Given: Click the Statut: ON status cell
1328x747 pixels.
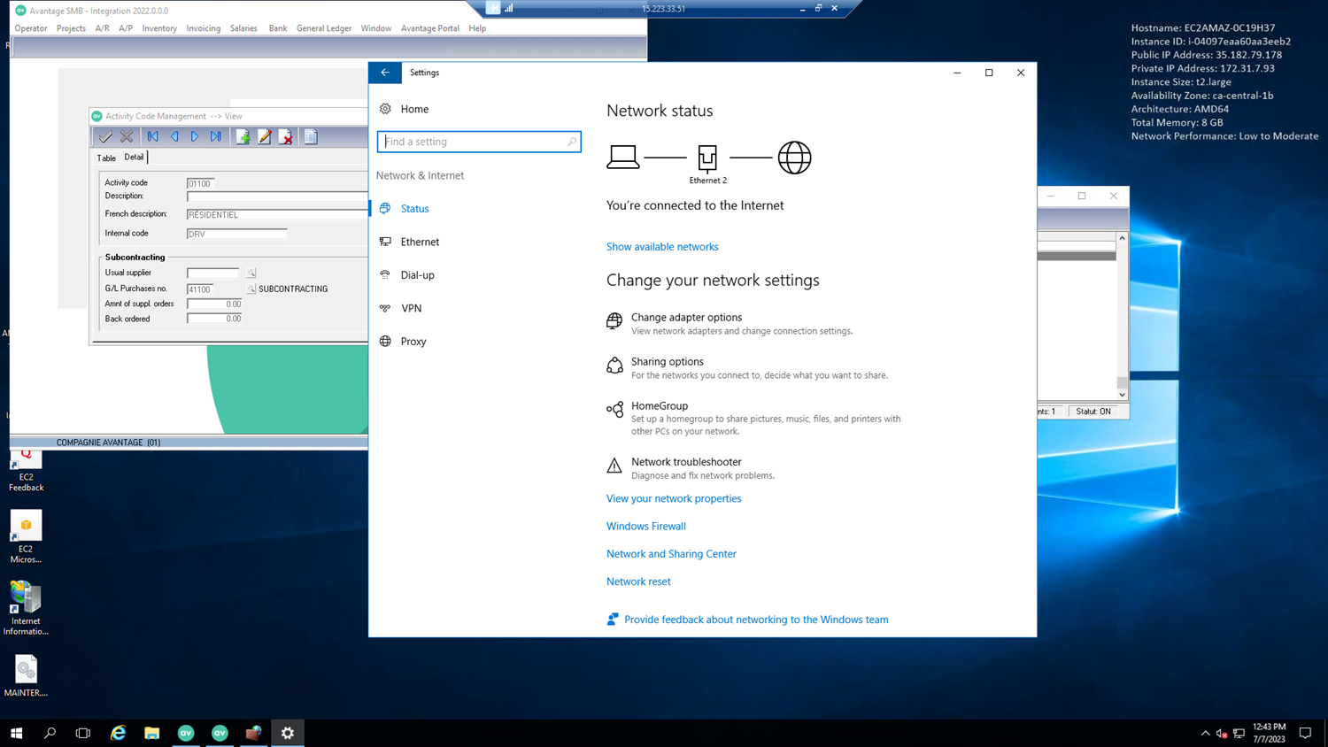Looking at the screenshot, I should [x=1093, y=412].
